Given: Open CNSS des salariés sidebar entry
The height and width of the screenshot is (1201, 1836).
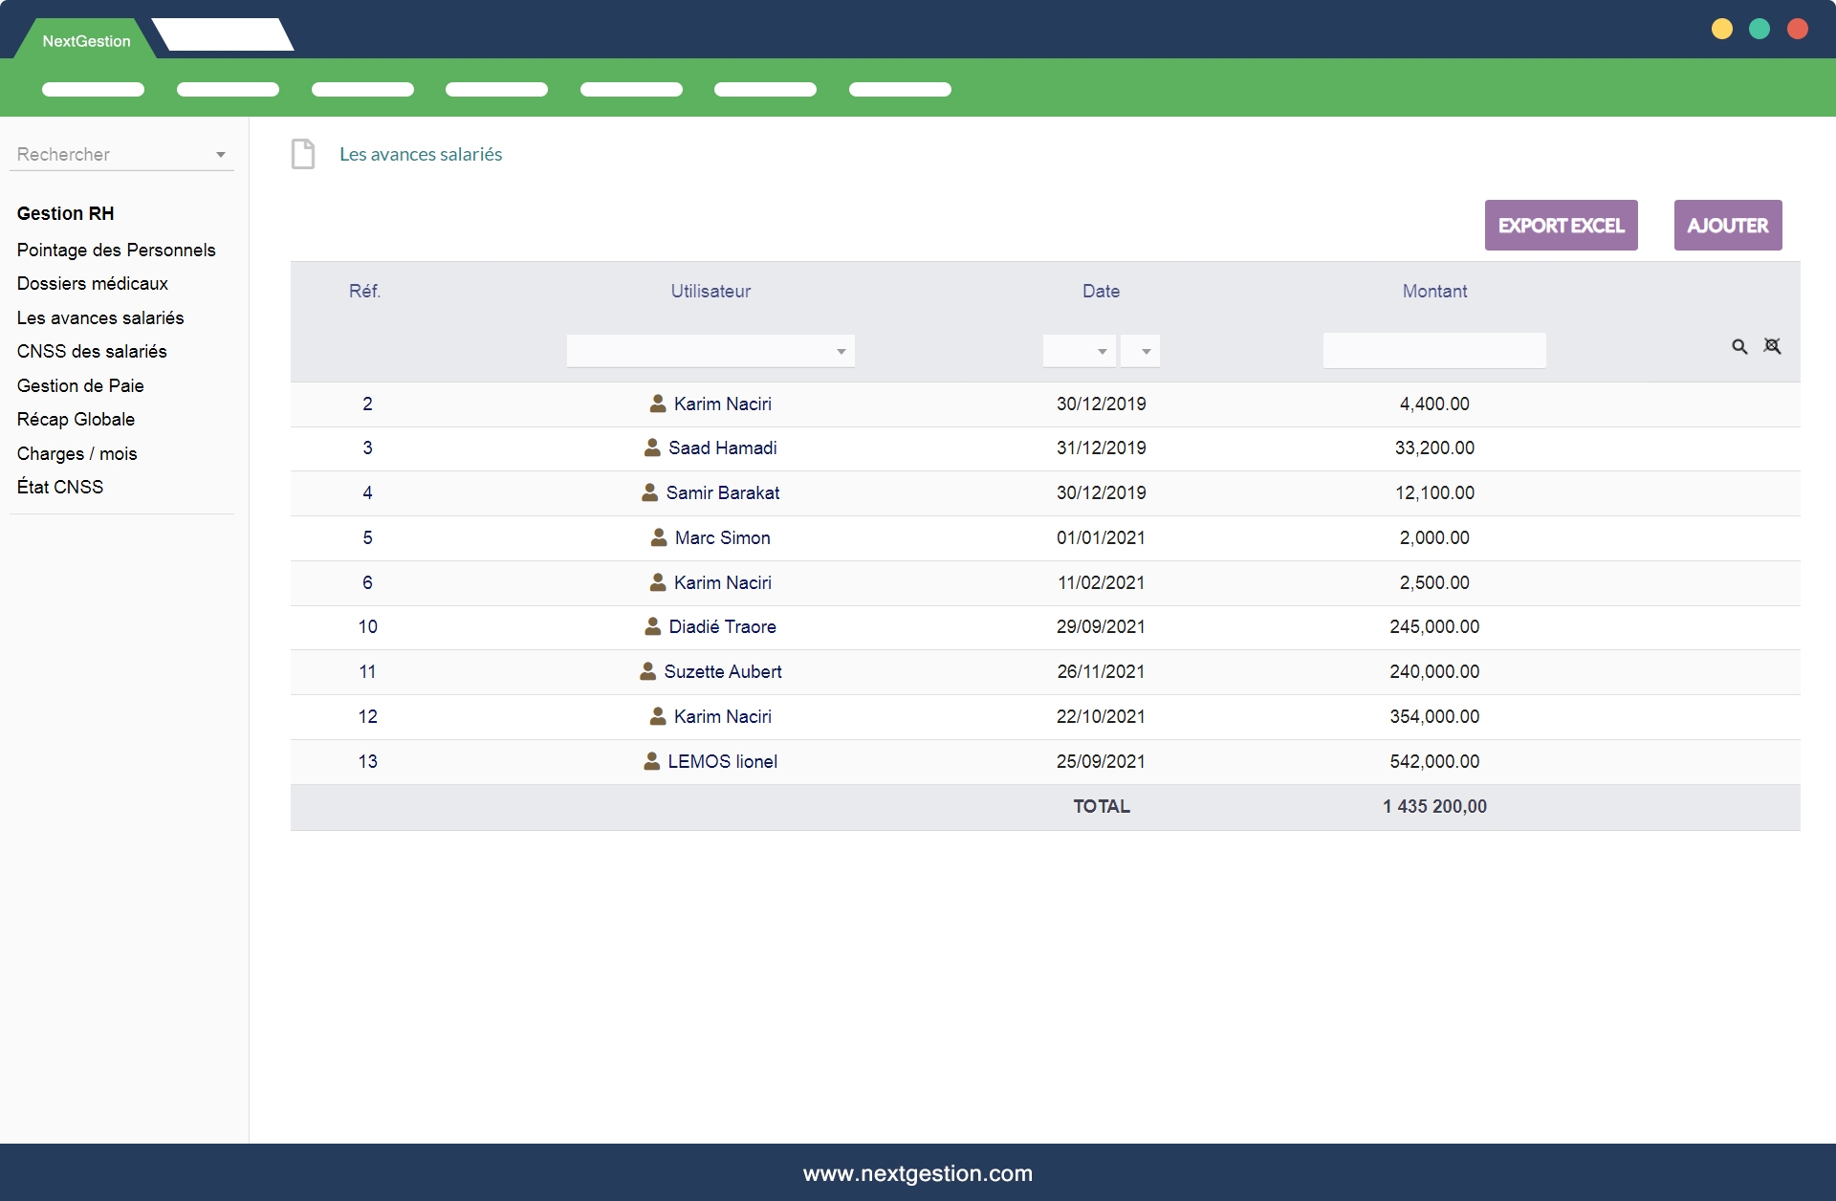Looking at the screenshot, I should click(x=92, y=351).
